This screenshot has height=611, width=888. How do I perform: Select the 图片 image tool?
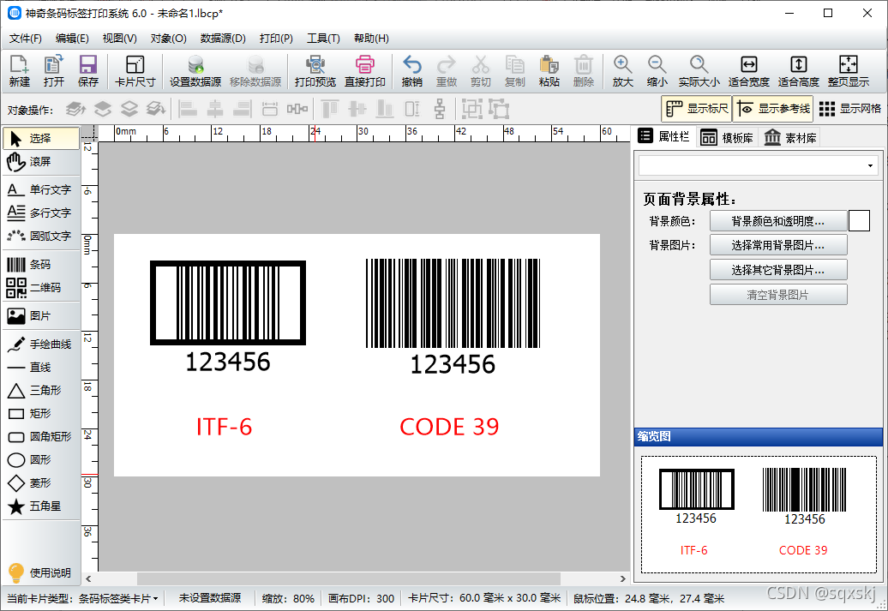coord(41,316)
